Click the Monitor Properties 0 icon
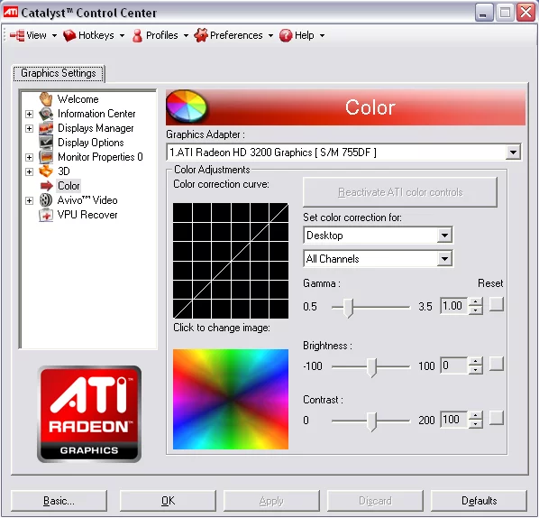 click(x=46, y=157)
